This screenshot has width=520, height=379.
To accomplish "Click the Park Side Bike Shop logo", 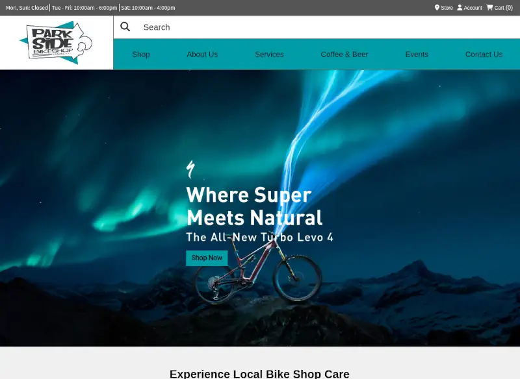I will coord(56,43).
